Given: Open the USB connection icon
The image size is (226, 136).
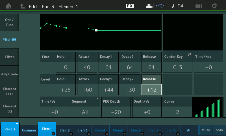Looking at the screenshot, I should (x=160, y=6).
